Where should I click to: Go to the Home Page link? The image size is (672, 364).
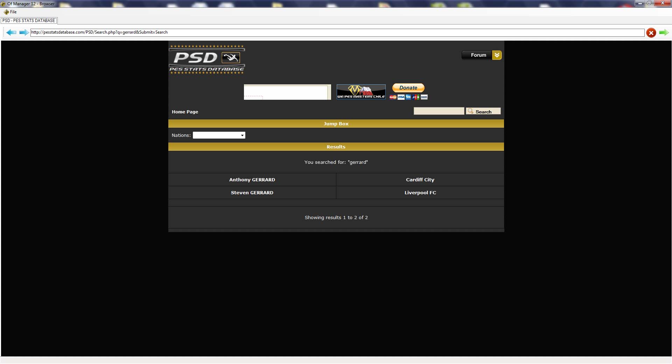click(x=185, y=112)
